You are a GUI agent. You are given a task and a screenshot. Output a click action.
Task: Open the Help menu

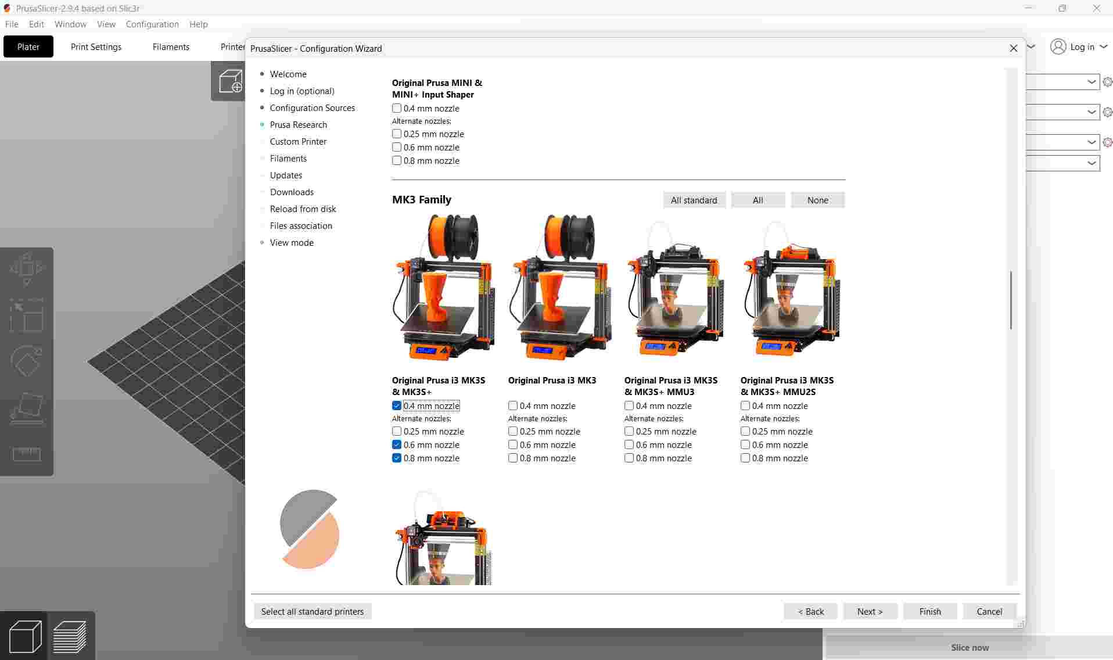199,24
